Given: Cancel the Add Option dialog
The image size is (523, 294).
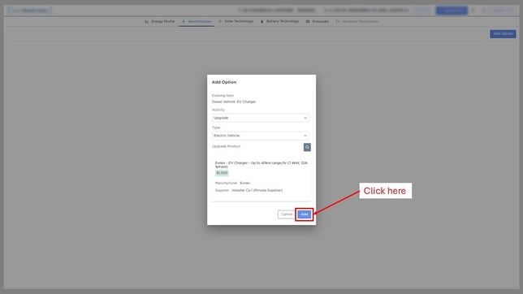Looking at the screenshot, I should 286,214.
